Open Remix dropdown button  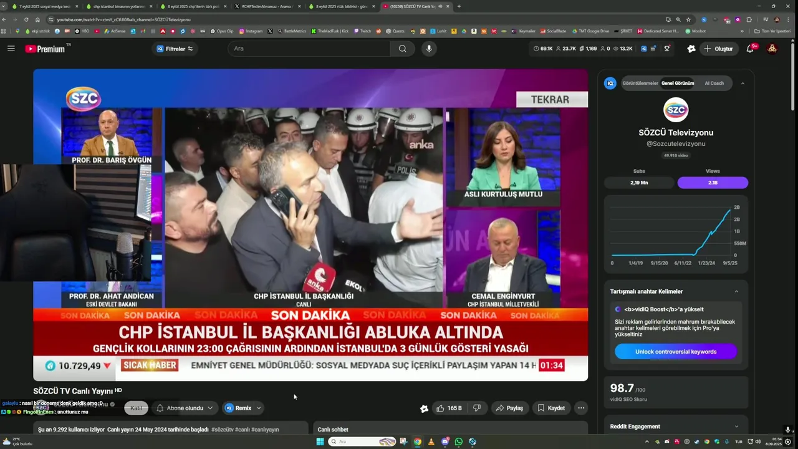tap(243, 408)
